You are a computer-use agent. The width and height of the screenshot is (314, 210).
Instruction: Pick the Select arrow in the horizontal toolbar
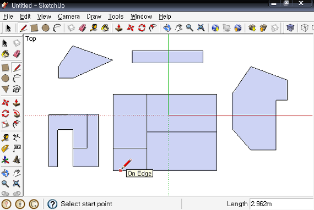[8, 28]
